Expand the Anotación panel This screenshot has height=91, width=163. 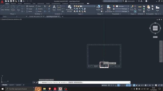tap(58, 14)
